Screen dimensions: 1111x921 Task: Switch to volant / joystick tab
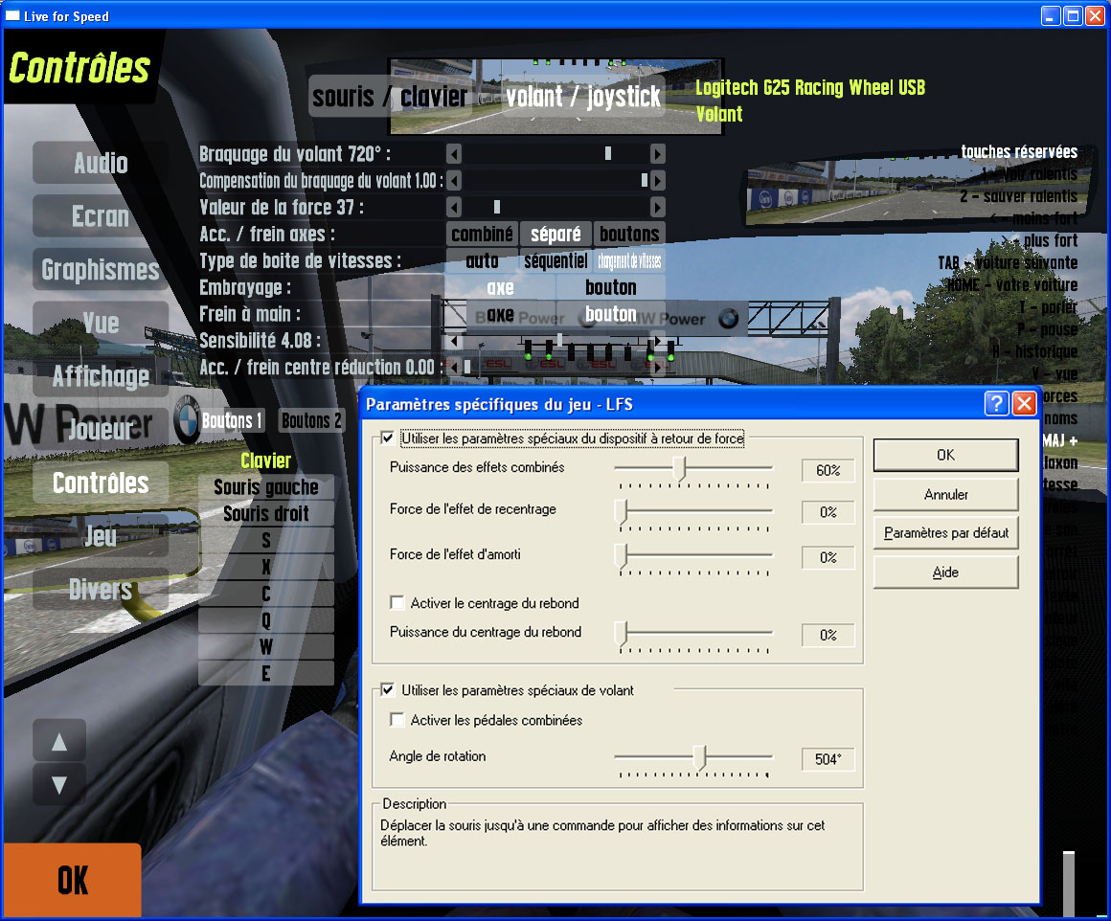pyautogui.click(x=582, y=97)
